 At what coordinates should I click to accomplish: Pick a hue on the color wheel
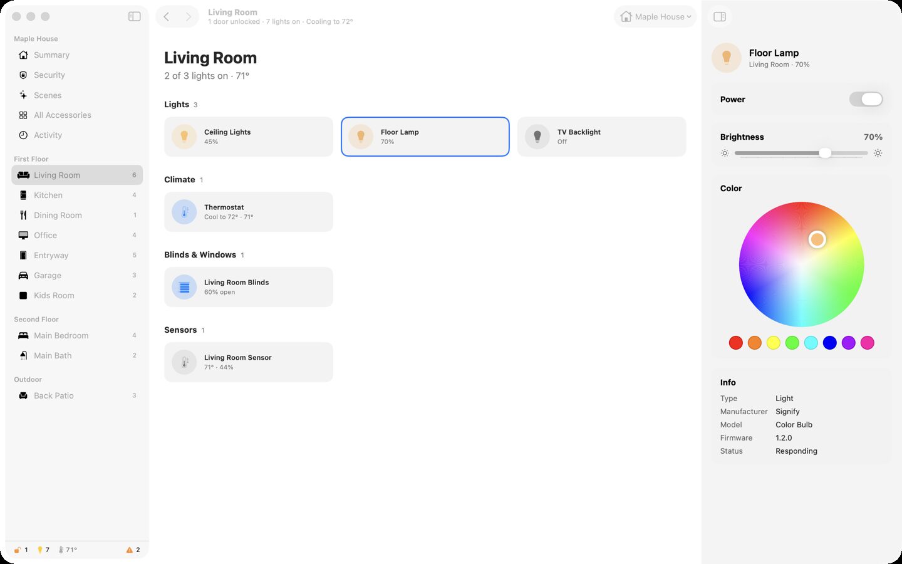tap(801, 264)
